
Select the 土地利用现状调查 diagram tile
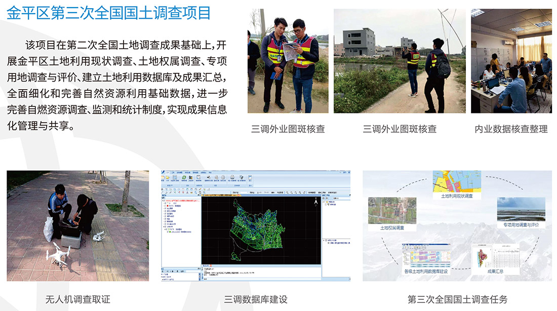[x=457, y=185]
